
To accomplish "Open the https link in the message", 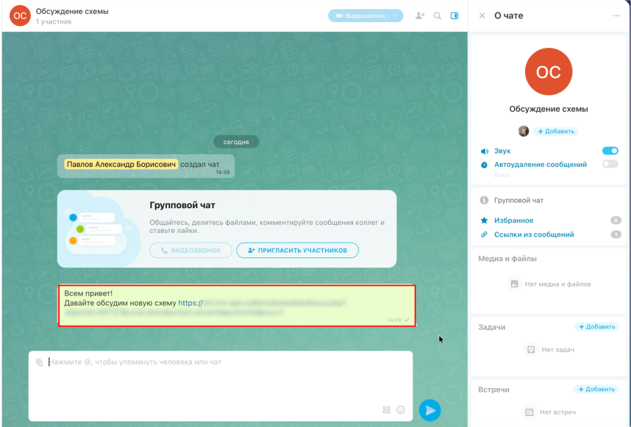I will tap(190, 303).
